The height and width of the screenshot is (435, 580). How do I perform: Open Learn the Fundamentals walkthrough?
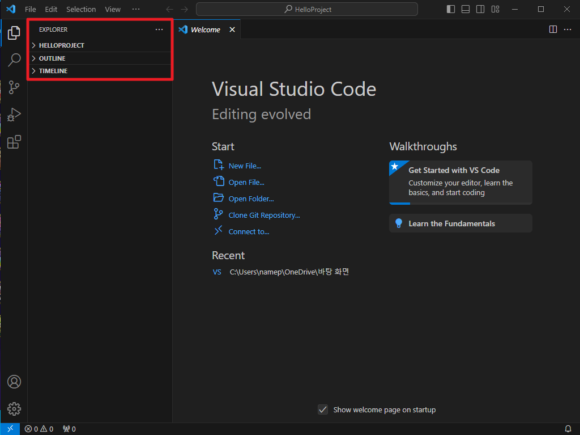[460, 223]
